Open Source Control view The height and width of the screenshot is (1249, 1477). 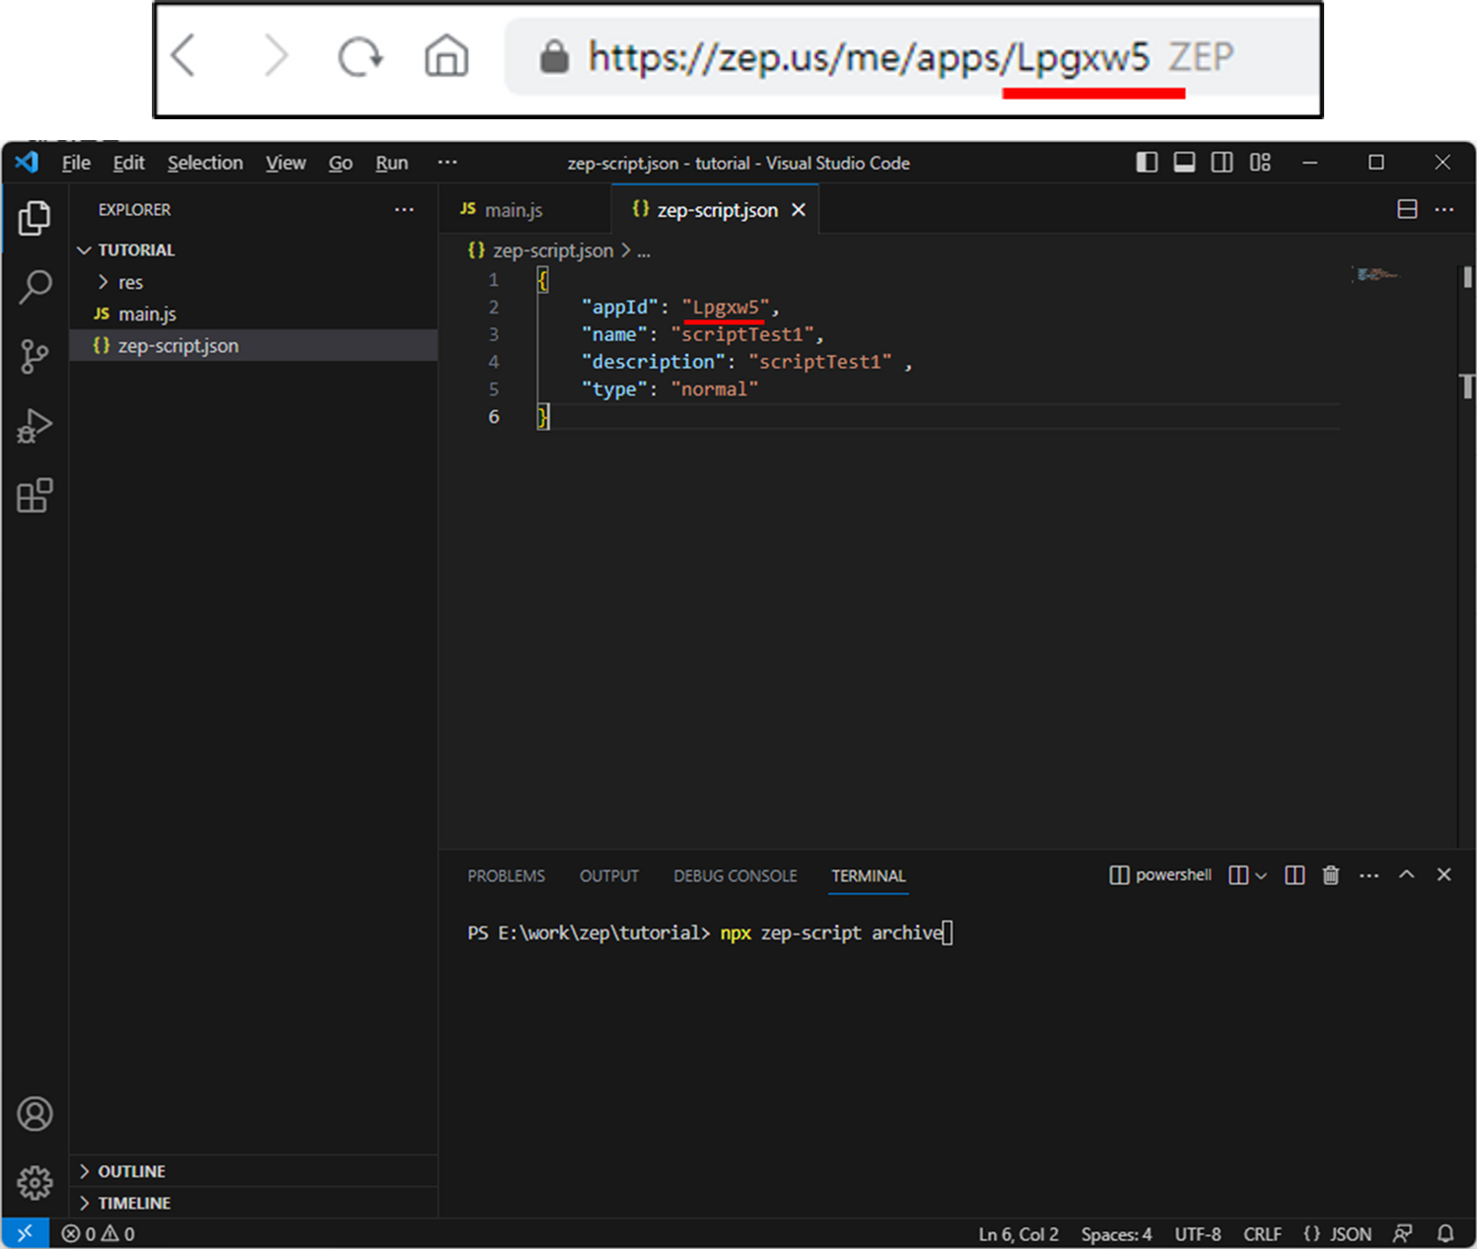click(x=35, y=356)
